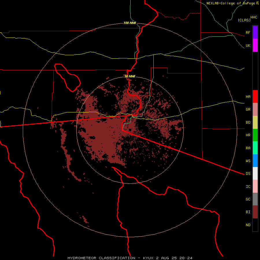Click the BI dark red swatch
260x260 pixels.
coord(255,212)
